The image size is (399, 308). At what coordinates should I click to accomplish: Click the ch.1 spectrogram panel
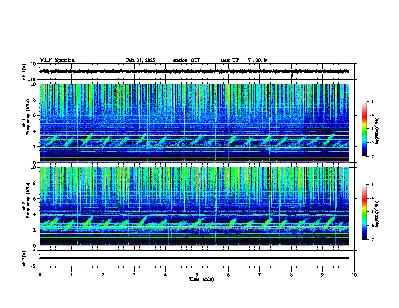[x=194, y=123]
